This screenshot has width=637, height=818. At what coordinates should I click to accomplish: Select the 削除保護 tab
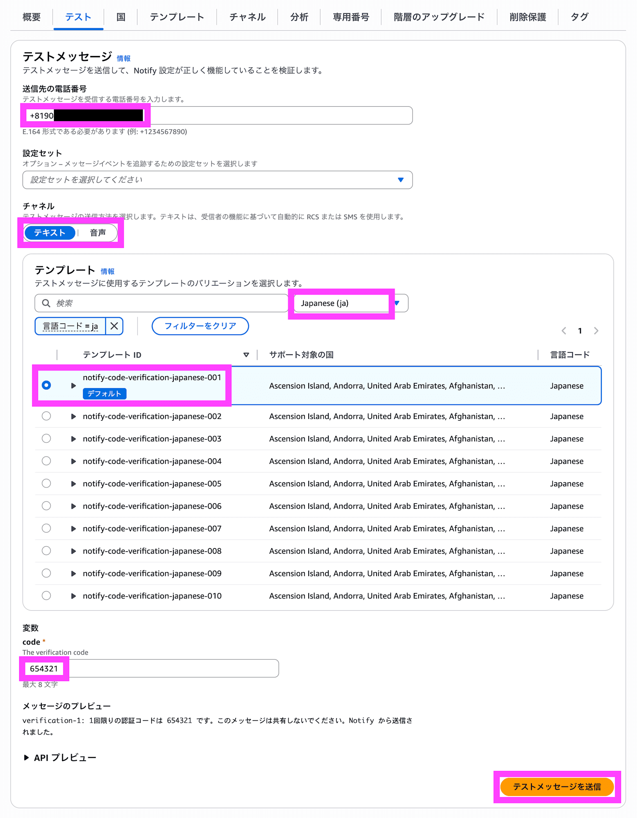click(x=527, y=17)
